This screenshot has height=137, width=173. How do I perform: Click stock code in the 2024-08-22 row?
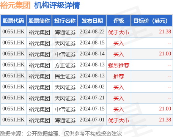(13, 31)
